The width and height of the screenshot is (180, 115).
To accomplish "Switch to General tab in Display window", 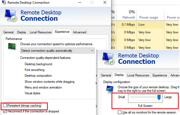I will tap(106, 75).
